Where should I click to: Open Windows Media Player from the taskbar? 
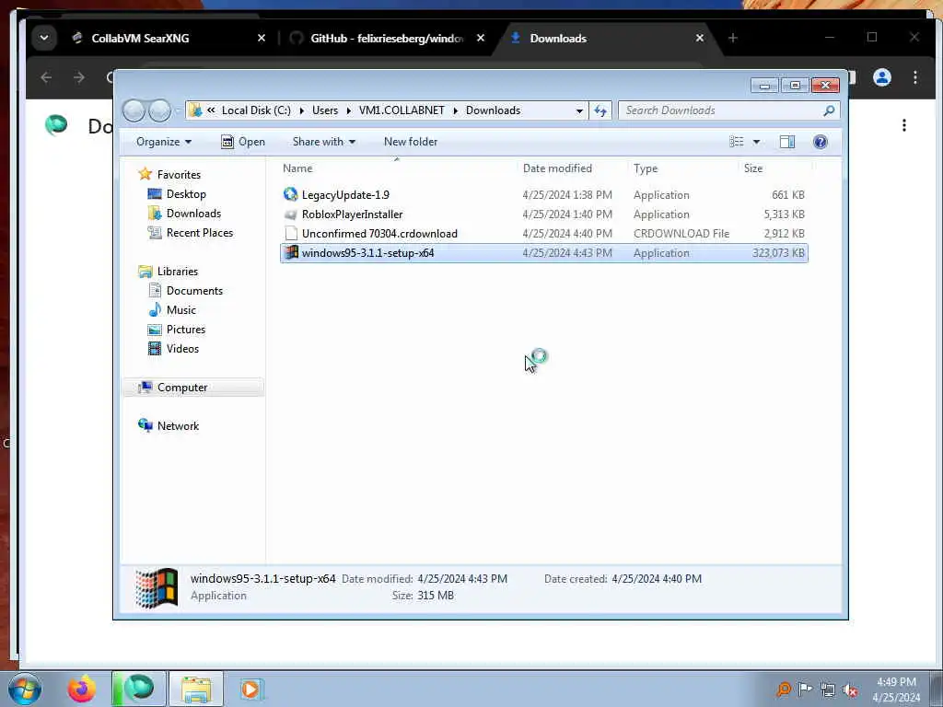click(250, 689)
